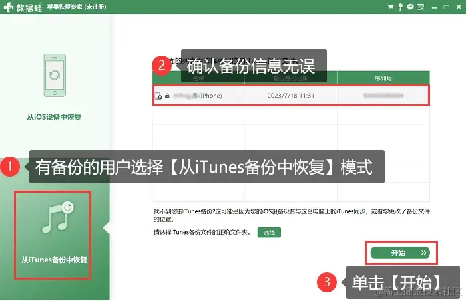Click the lock icon in the iPhone backup row
This screenshot has width=466, height=301.
[167, 96]
